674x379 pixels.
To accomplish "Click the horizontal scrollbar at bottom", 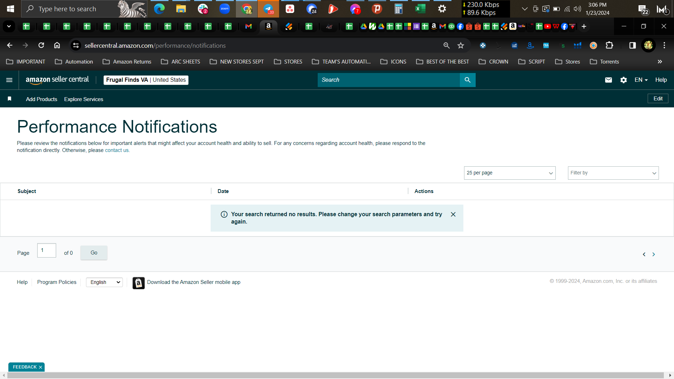I will point(335,375).
